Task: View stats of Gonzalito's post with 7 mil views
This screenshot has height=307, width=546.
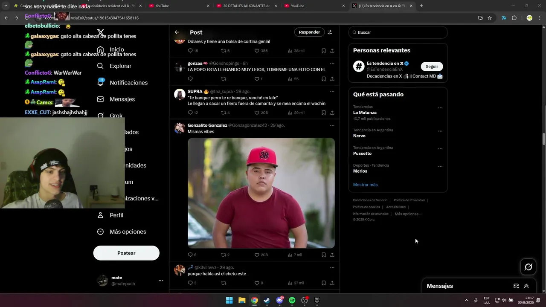Action: click(x=295, y=255)
